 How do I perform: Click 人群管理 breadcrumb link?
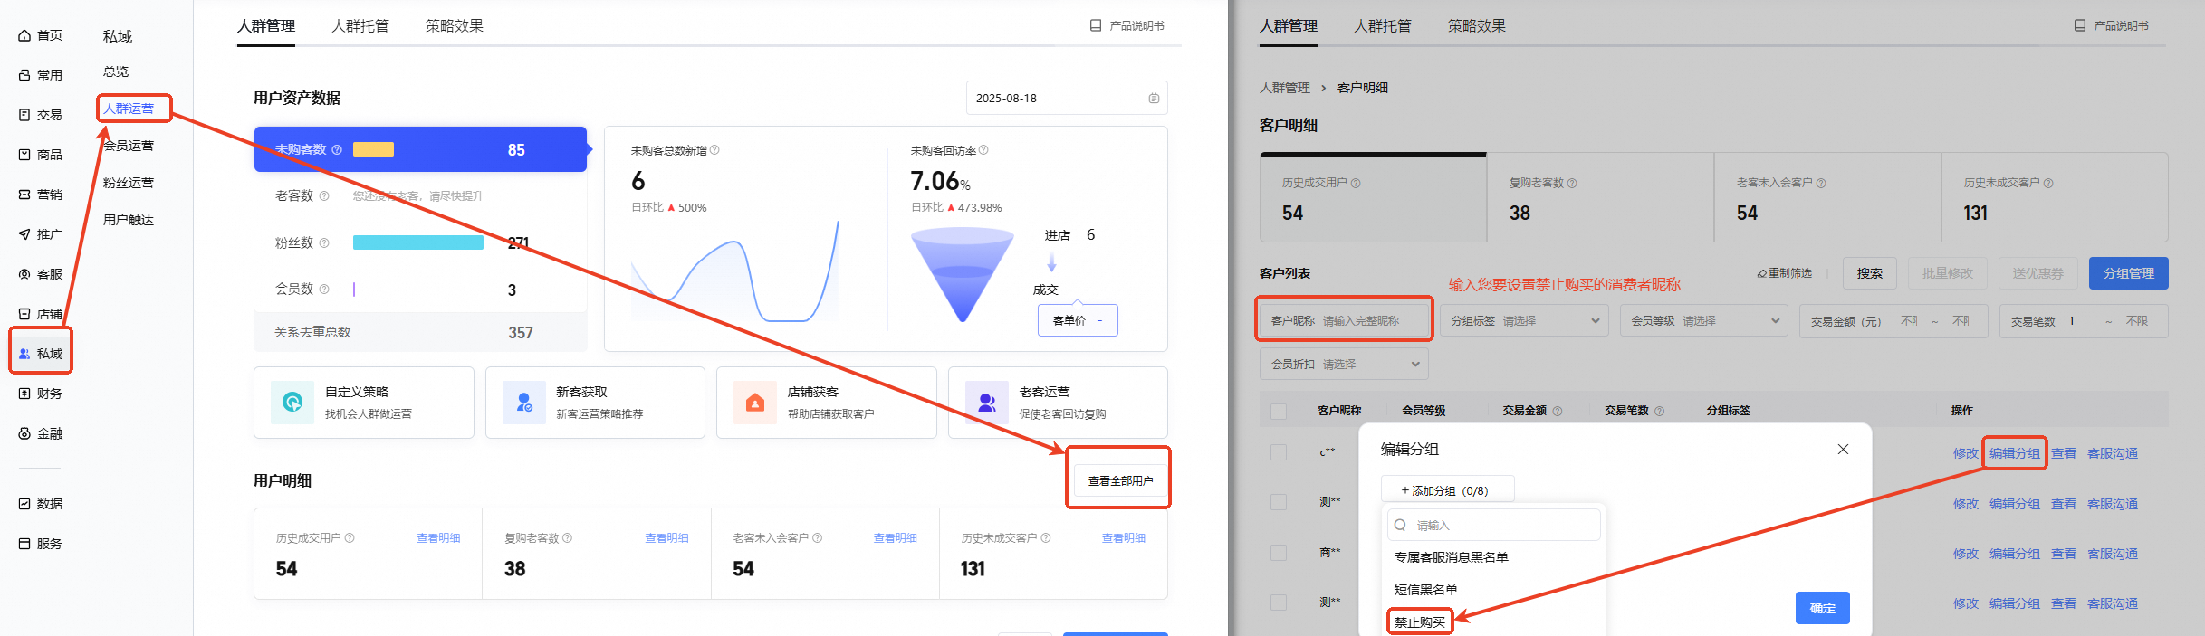point(1284,88)
